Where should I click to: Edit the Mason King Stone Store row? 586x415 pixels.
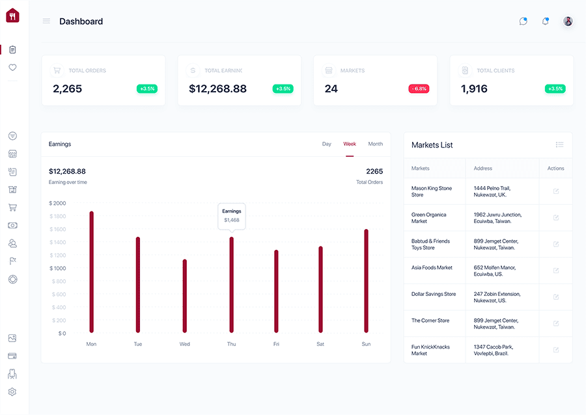click(x=556, y=191)
